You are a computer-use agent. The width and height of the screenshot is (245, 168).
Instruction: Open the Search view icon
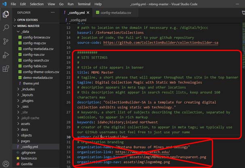click(6, 28)
